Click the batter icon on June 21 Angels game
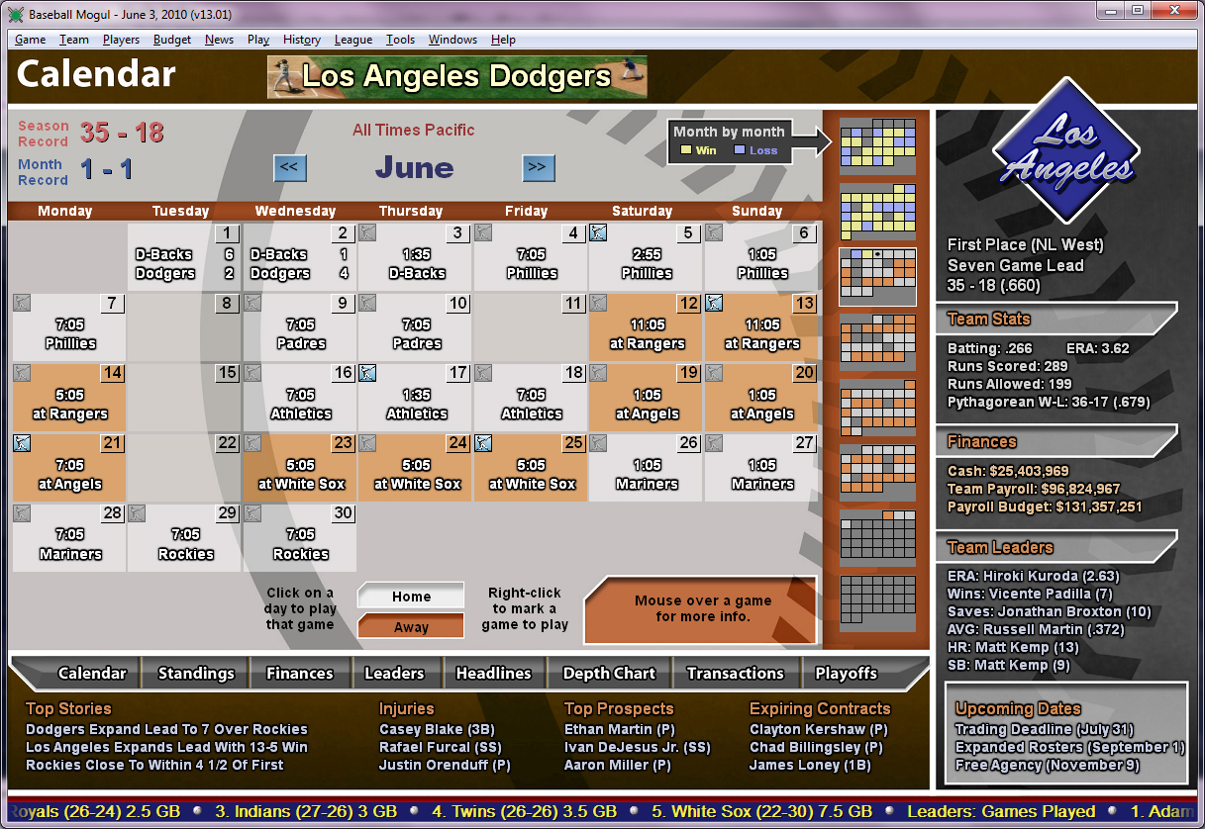 pos(24,443)
